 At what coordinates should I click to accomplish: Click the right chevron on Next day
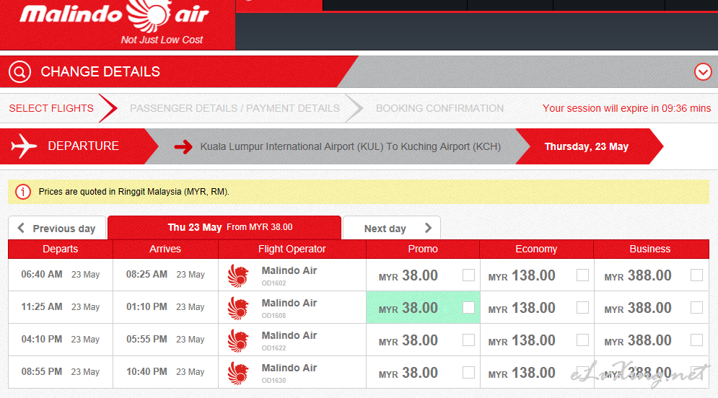(428, 228)
